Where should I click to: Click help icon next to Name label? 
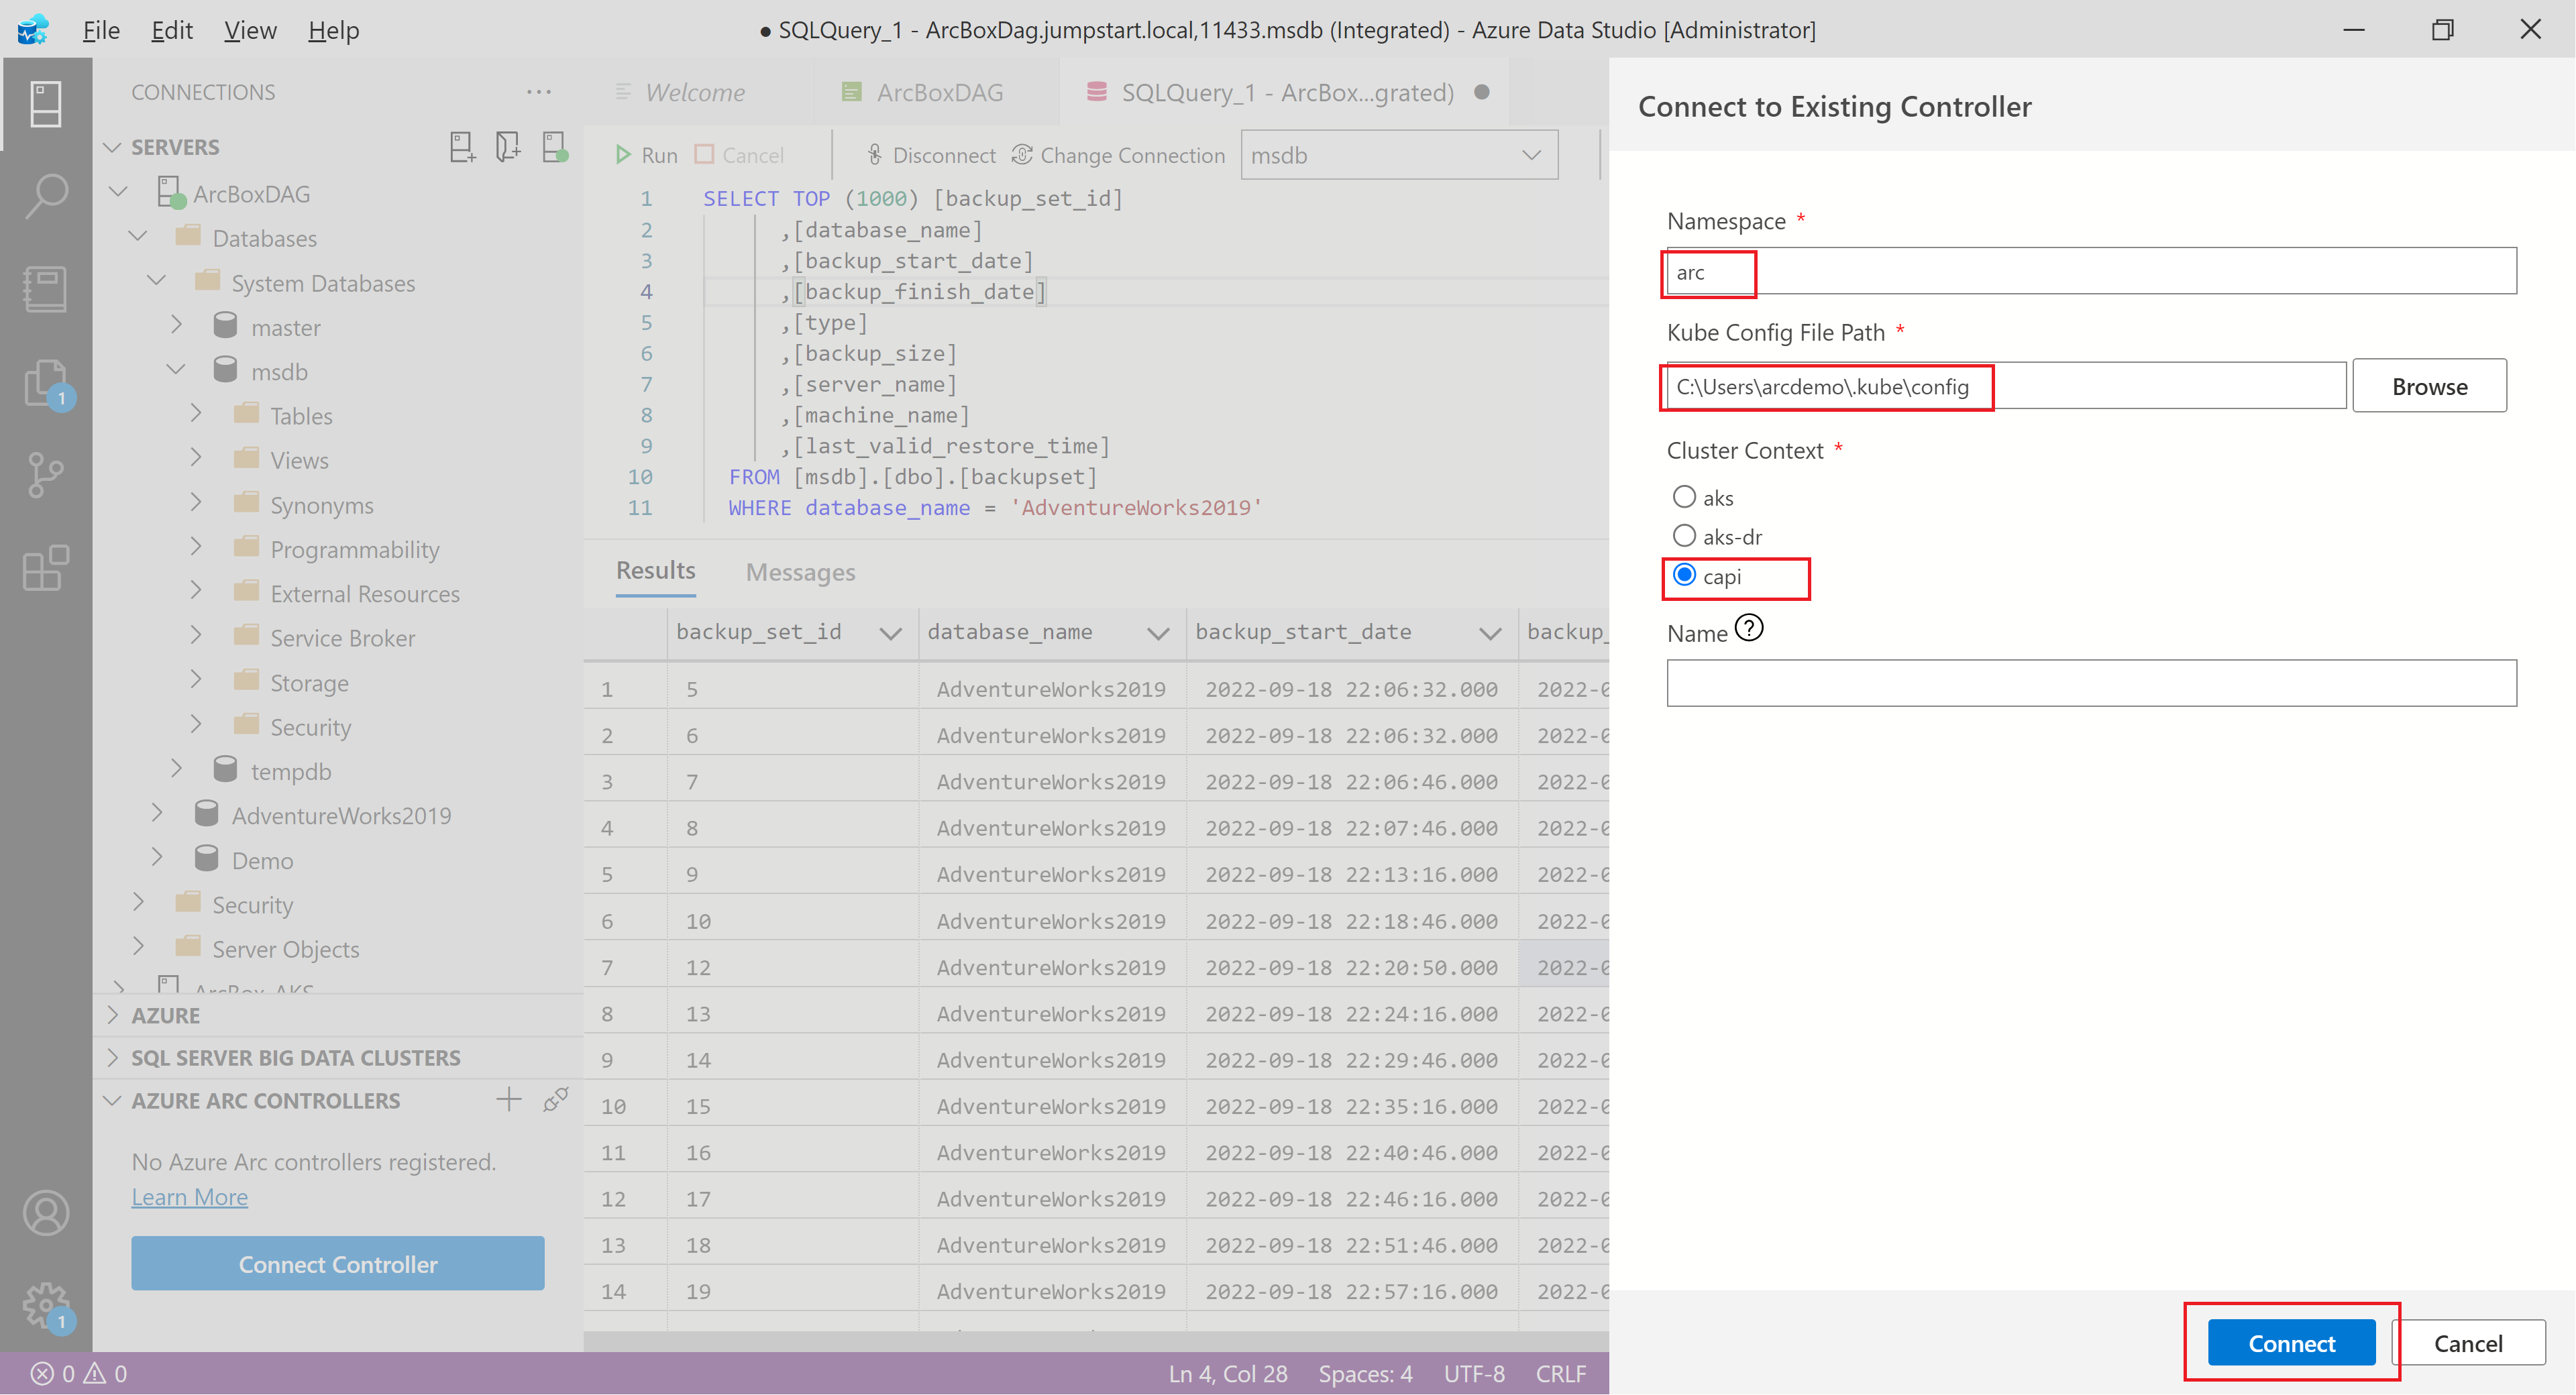click(x=1749, y=629)
